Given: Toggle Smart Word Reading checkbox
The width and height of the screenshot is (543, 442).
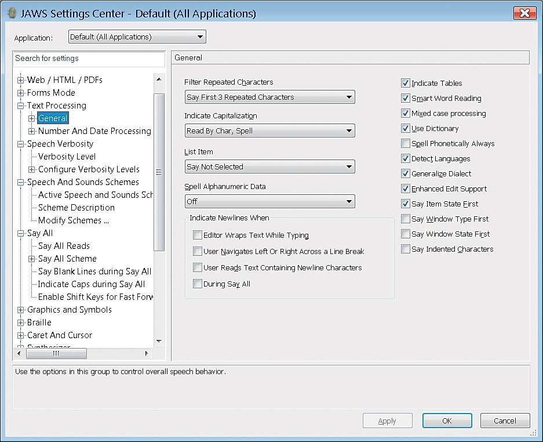Looking at the screenshot, I should (406, 99).
